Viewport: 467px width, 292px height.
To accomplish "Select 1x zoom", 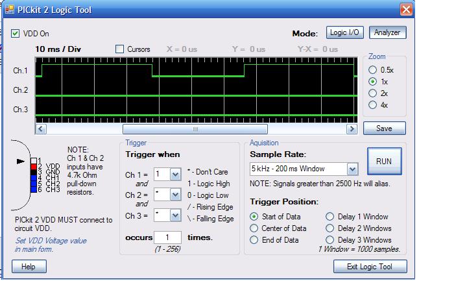I will [x=372, y=82].
